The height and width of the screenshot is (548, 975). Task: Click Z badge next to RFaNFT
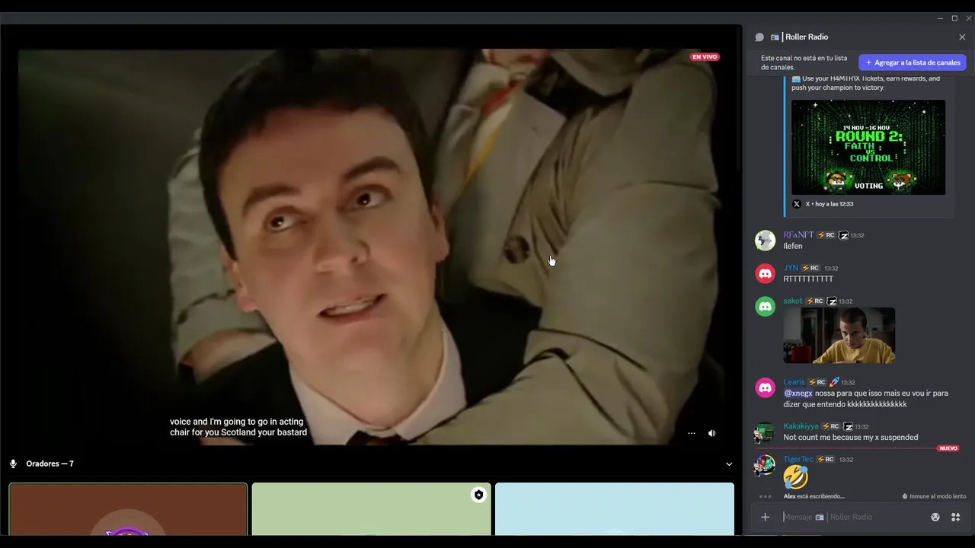(843, 235)
